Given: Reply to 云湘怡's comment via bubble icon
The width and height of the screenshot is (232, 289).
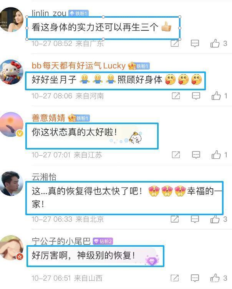Looking at the screenshot, I should pos(195,219).
